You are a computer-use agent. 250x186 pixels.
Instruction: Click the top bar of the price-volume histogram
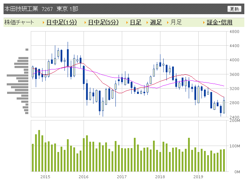tap(27, 50)
